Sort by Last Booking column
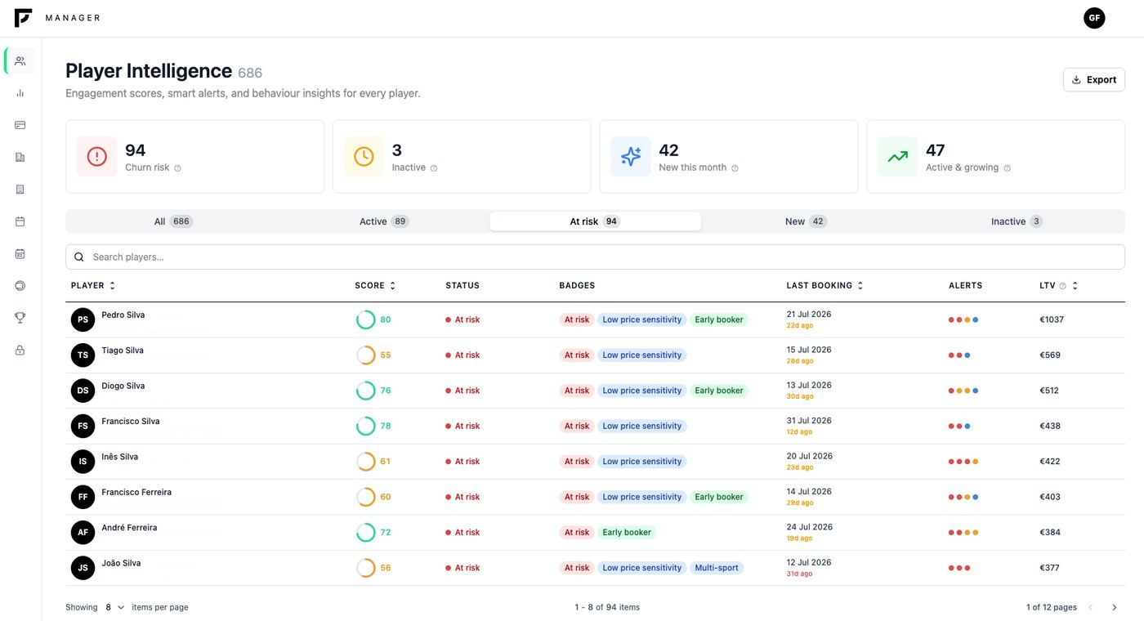The image size is (1144, 621). pos(825,286)
